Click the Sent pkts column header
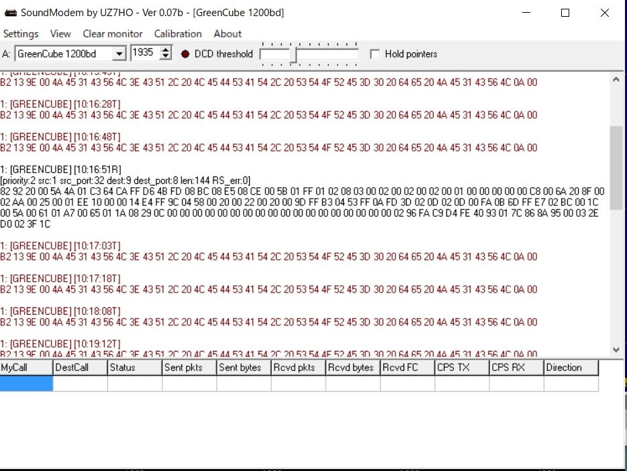 tap(189, 368)
